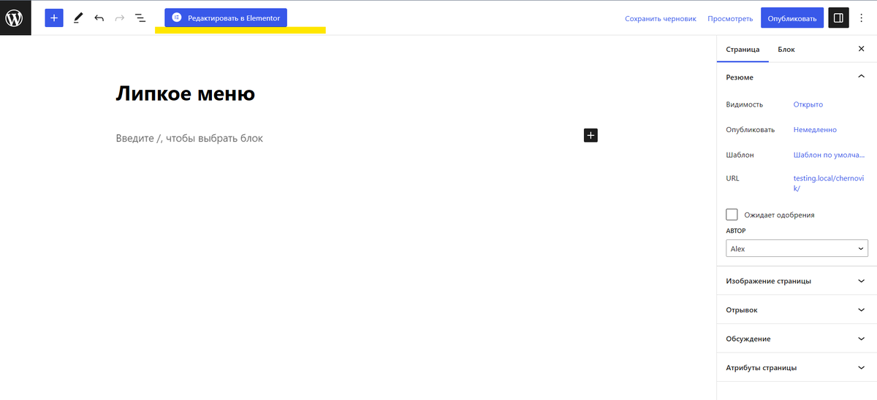Click the АВТОР label
This screenshot has width=877, height=400.
click(736, 231)
